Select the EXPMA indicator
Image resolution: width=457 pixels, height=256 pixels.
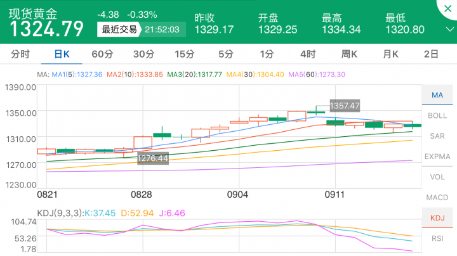(437, 157)
